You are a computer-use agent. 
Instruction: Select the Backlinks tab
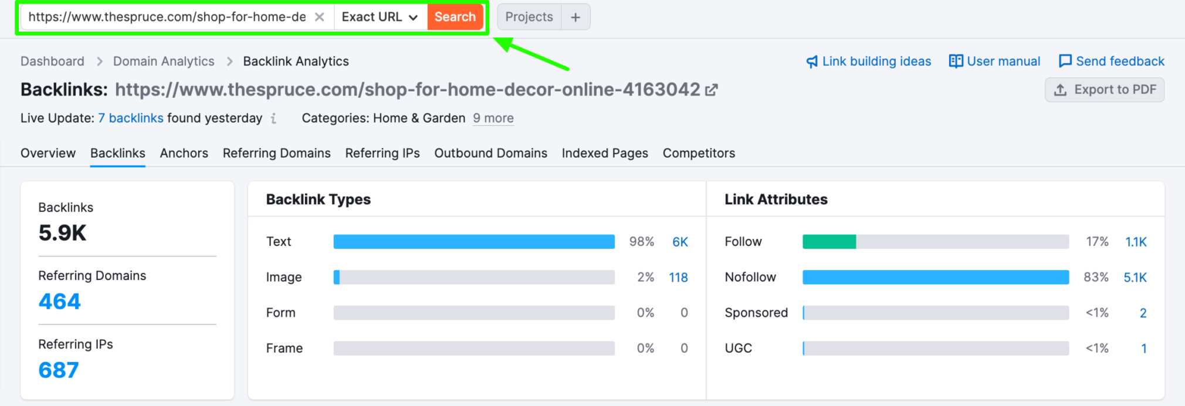[x=118, y=153]
